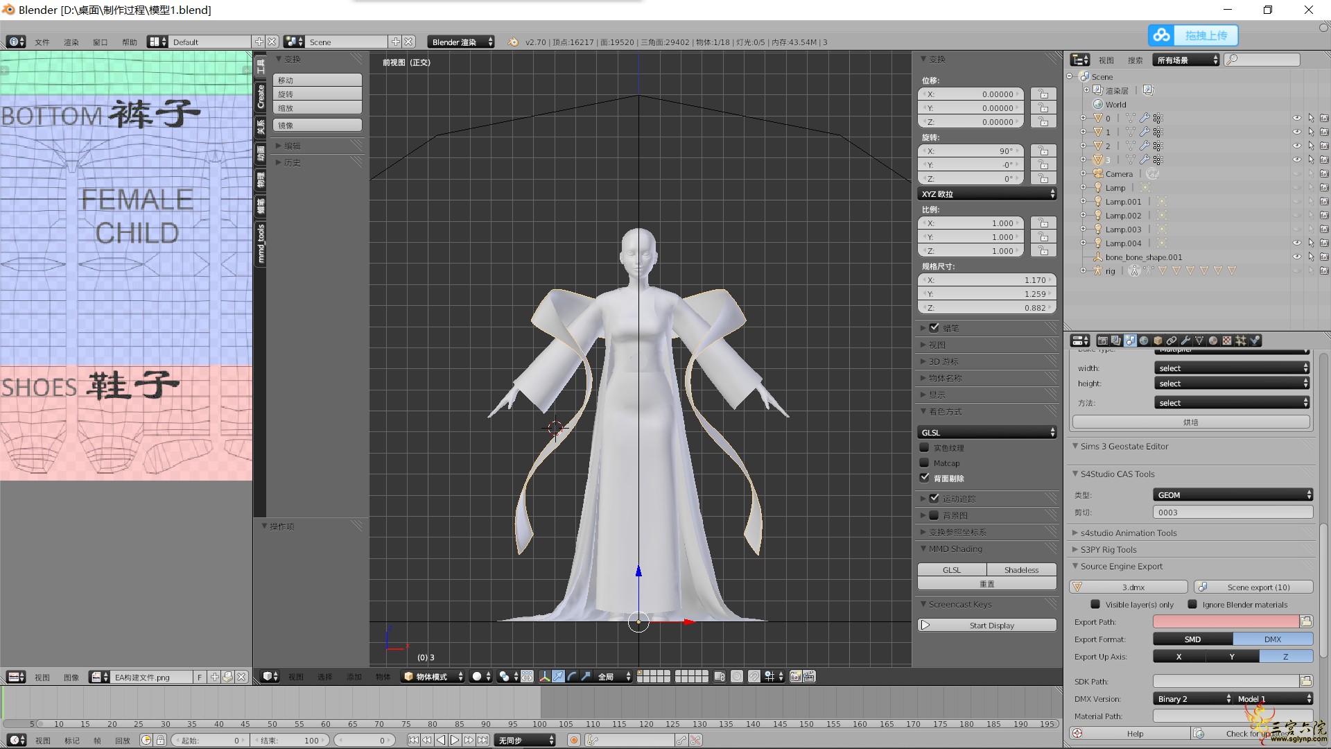Image resolution: width=1331 pixels, height=749 pixels.
Task: Click the 3D manipulator axes toggle icon
Action: point(544,677)
